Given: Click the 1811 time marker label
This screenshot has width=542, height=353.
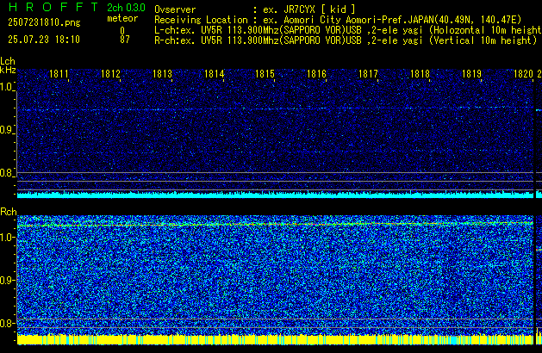Looking at the screenshot, I should tap(59, 74).
